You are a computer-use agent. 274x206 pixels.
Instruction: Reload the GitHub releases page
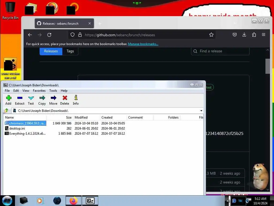point(49,35)
